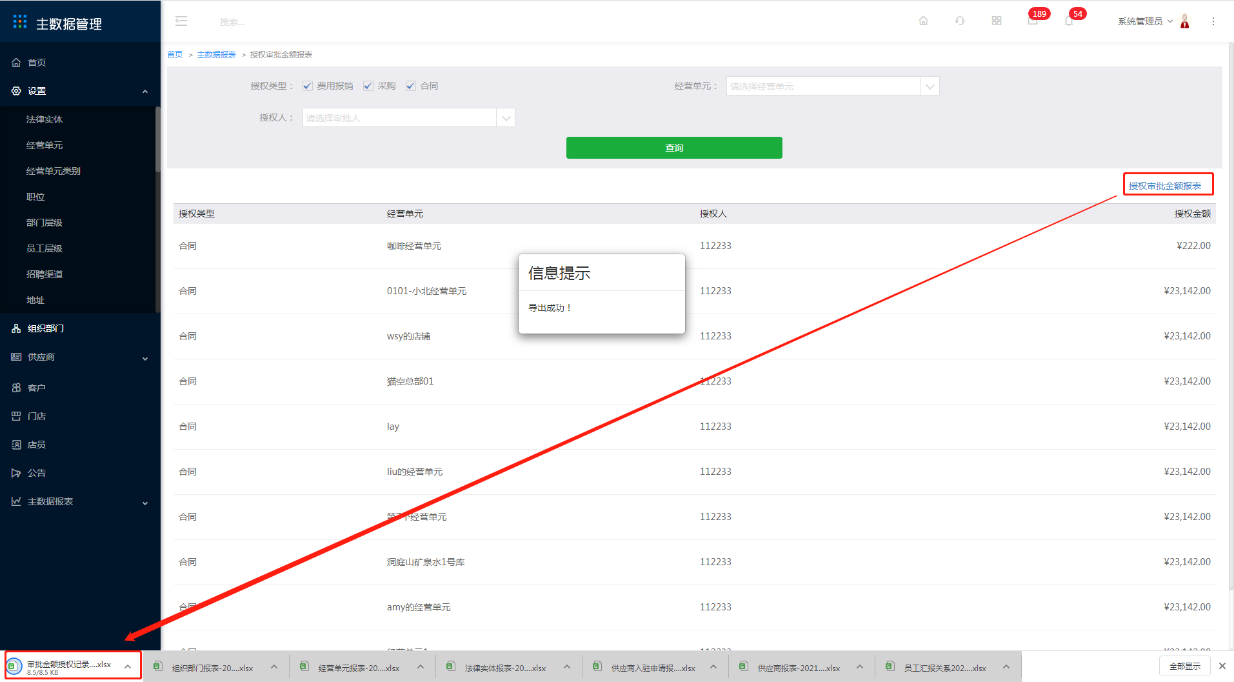Screen dimensions: 1234x682
Task: Open 法律实体 settings page
Action: click(45, 119)
